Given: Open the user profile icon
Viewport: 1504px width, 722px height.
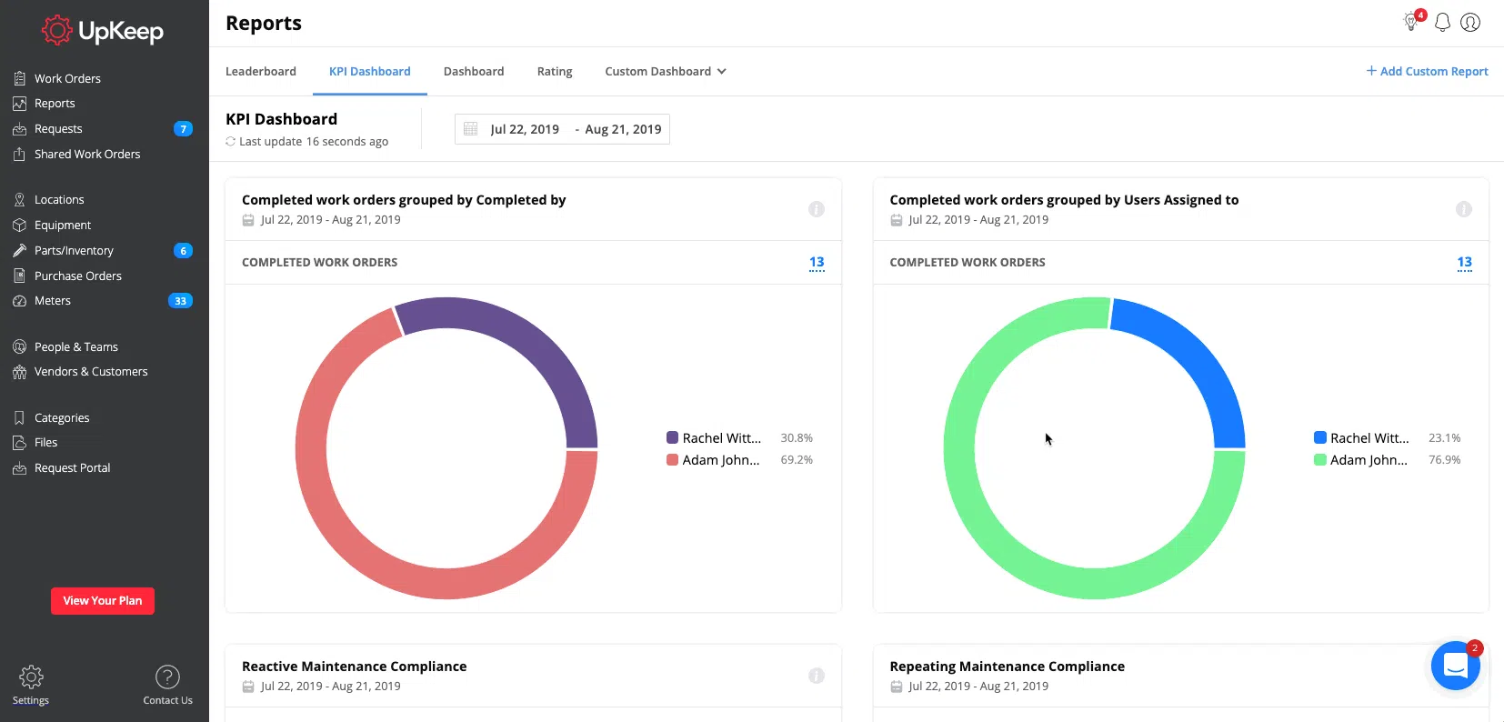Looking at the screenshot, I should coord(1470,23).
